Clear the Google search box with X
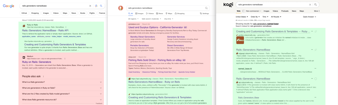338x105 pixels. tap(90, 6)
